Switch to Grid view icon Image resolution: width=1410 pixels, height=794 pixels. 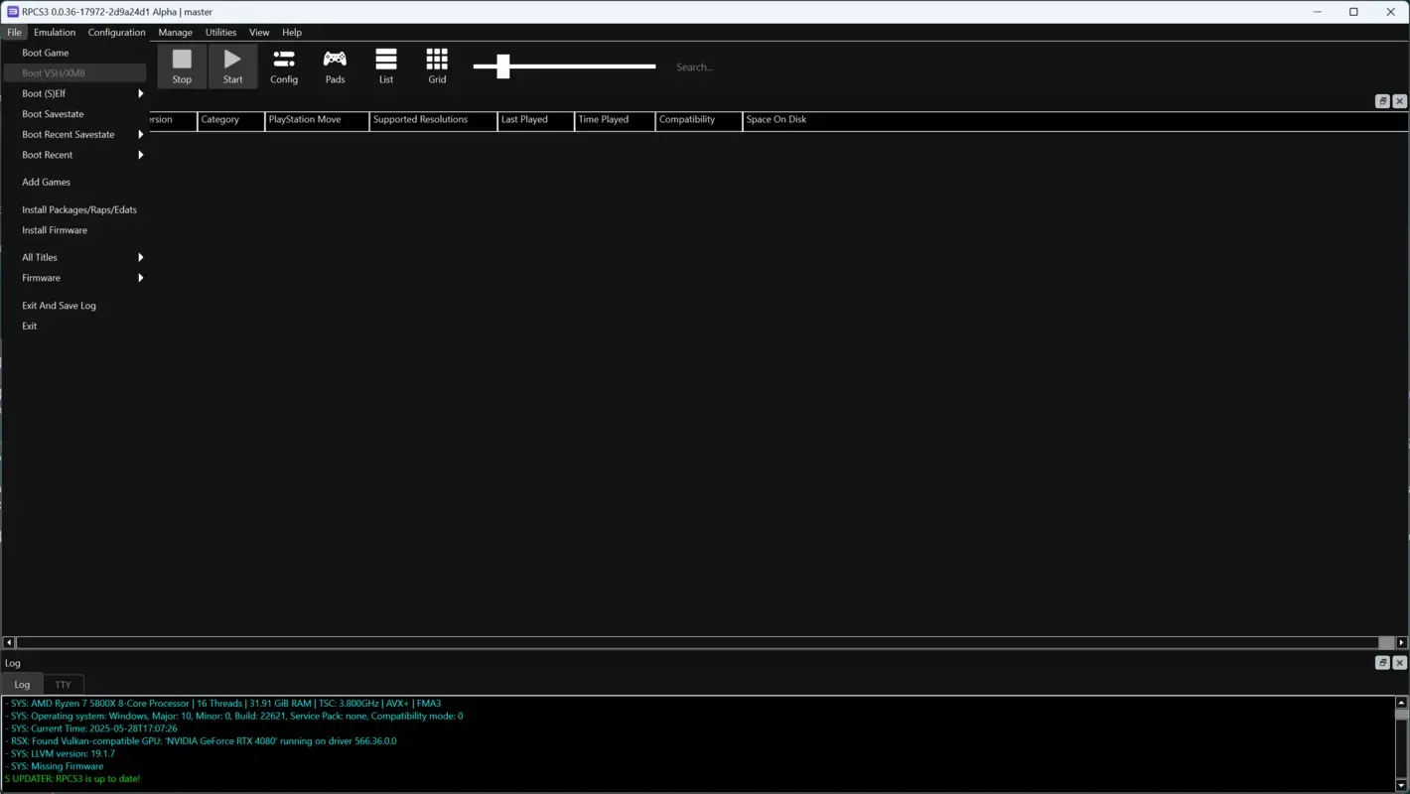(x=437, y=65)
